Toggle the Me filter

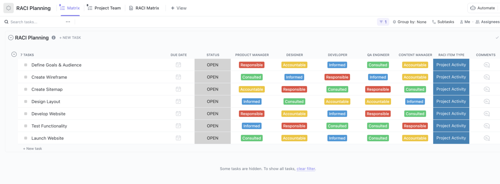(x=465, y=22)
